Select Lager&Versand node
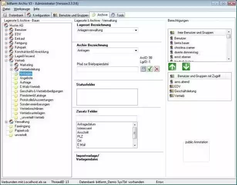This screenshot has width=237, height=185. pyautogui.click(x=25, y=56)
